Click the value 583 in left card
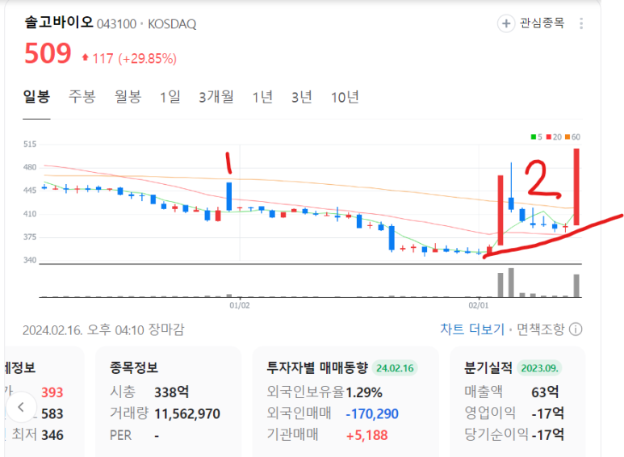The image size is (624, 457). (52, 413)
